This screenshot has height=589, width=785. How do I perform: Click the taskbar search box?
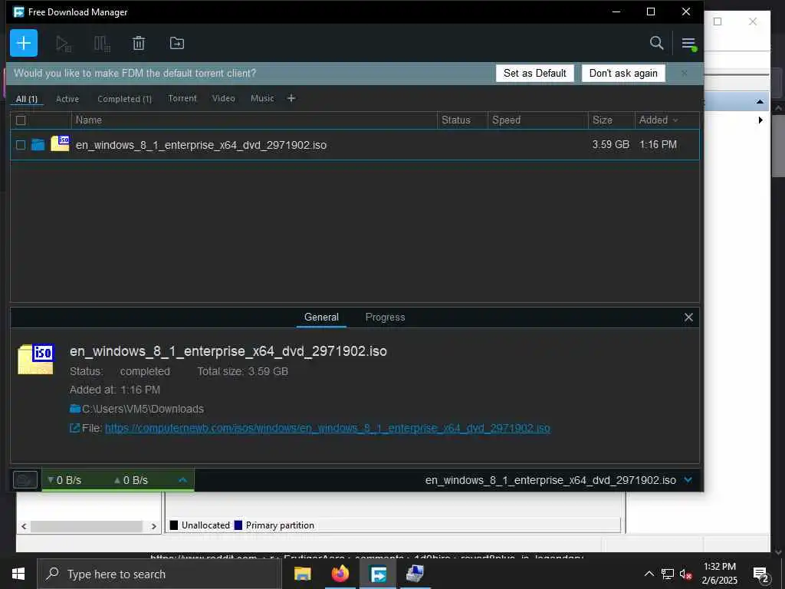click(x=159, y=574)
